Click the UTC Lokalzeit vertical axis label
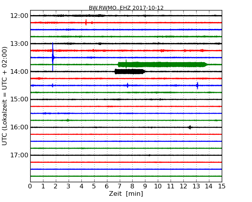The width and height of the screenshot is (252, 202). coord(5,96)
